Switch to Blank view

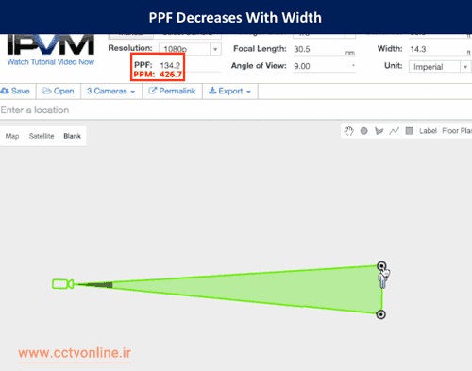[x=73, y=136]
